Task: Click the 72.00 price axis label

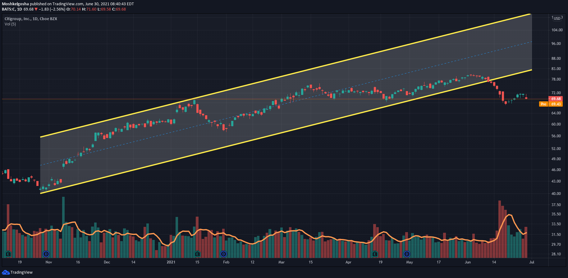Action: [556, 93]
